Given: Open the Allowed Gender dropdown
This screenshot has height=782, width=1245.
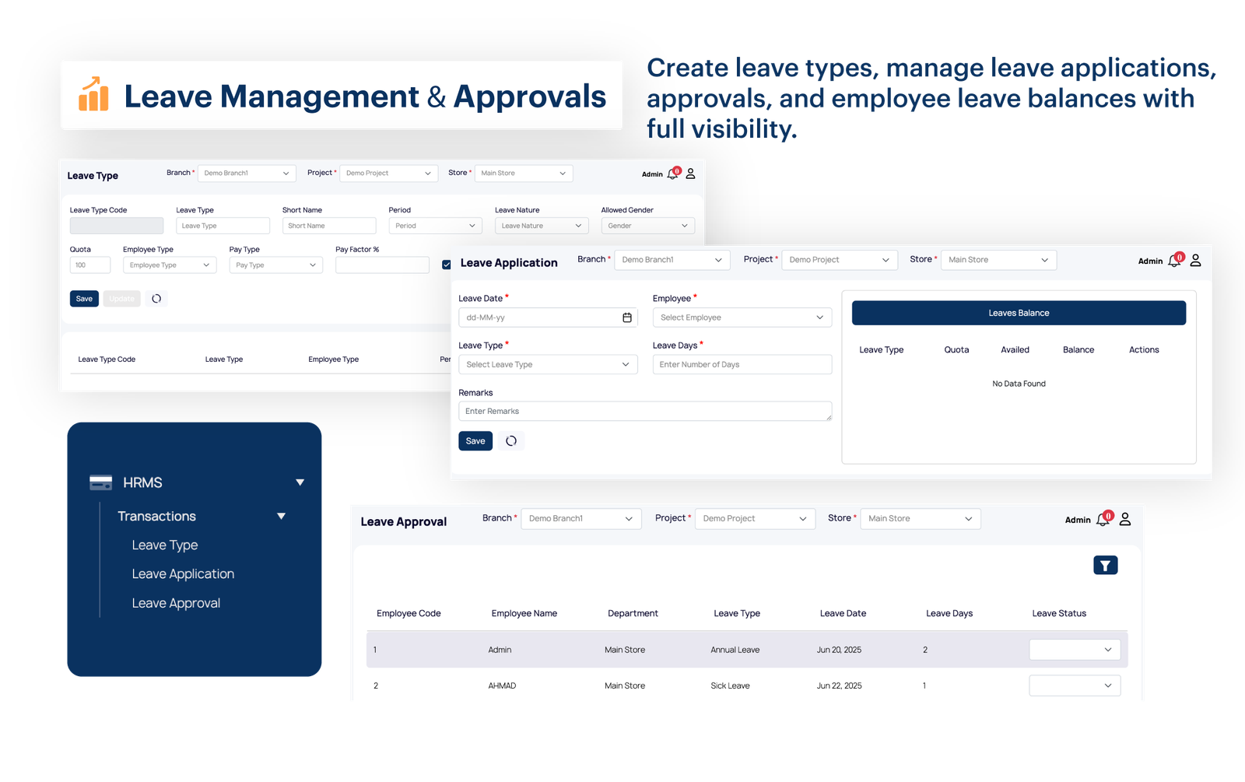Looking at the screenshot, I should 647,225.
